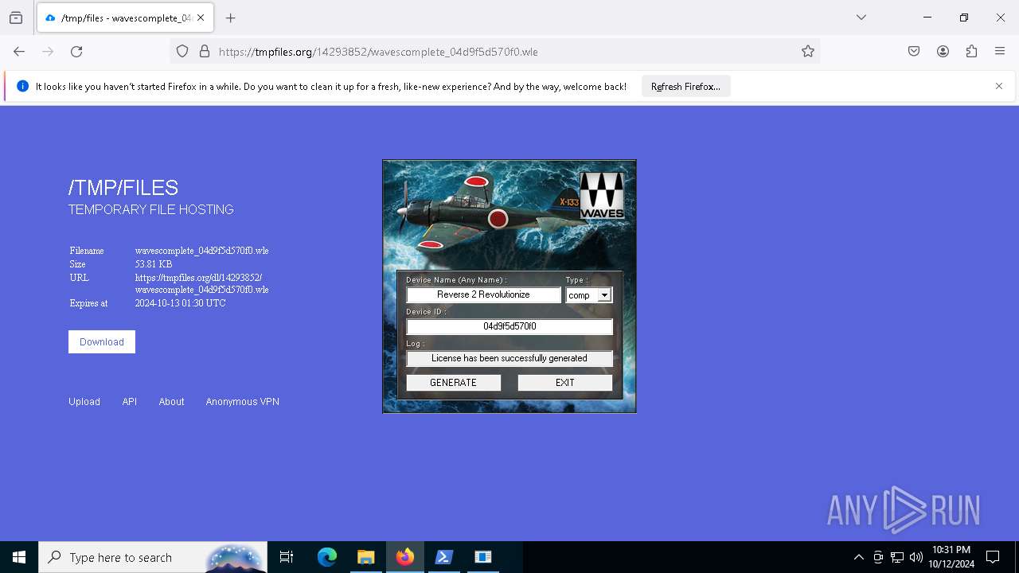Go back to previous page

19,52
